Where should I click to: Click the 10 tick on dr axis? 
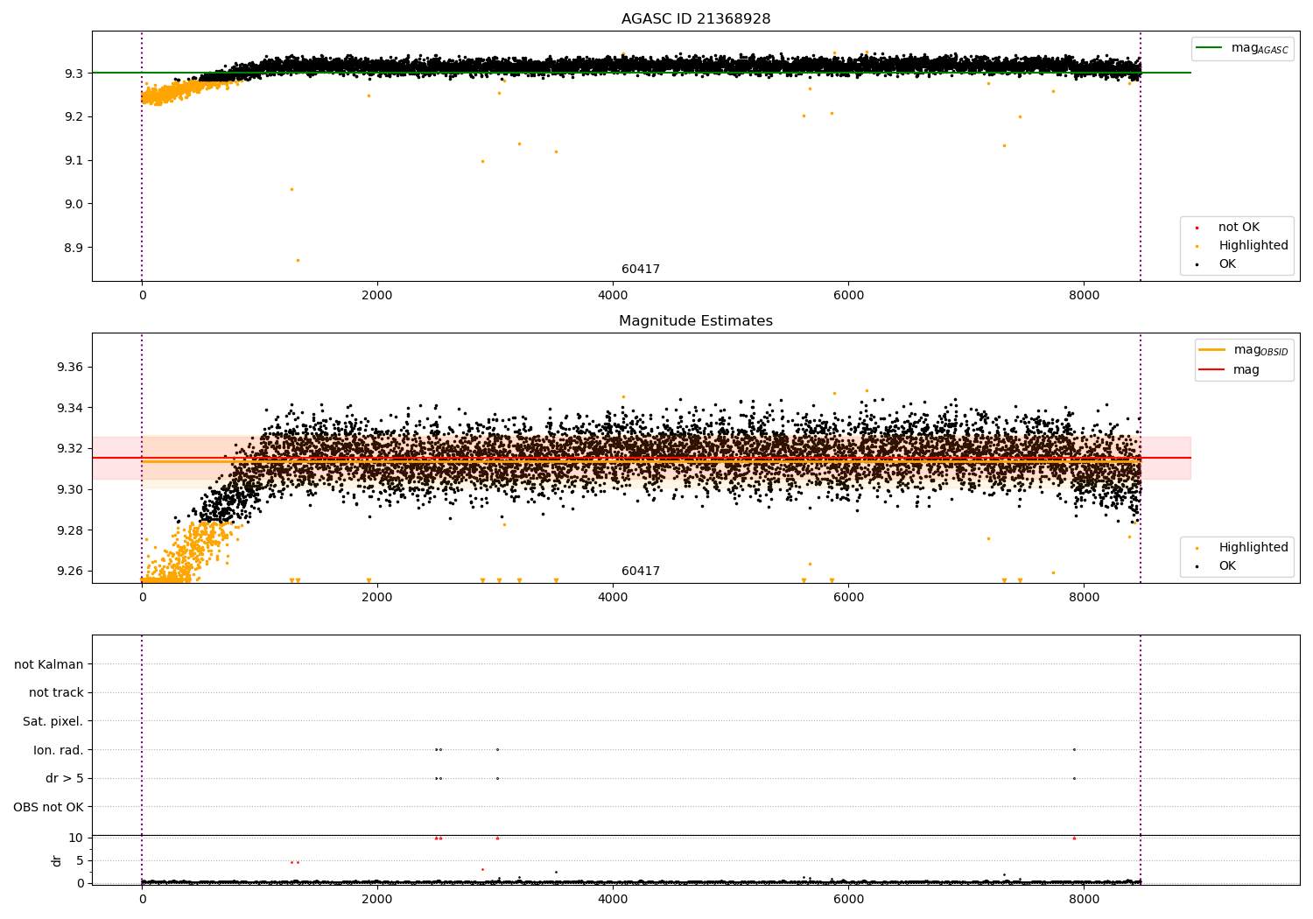75,838
